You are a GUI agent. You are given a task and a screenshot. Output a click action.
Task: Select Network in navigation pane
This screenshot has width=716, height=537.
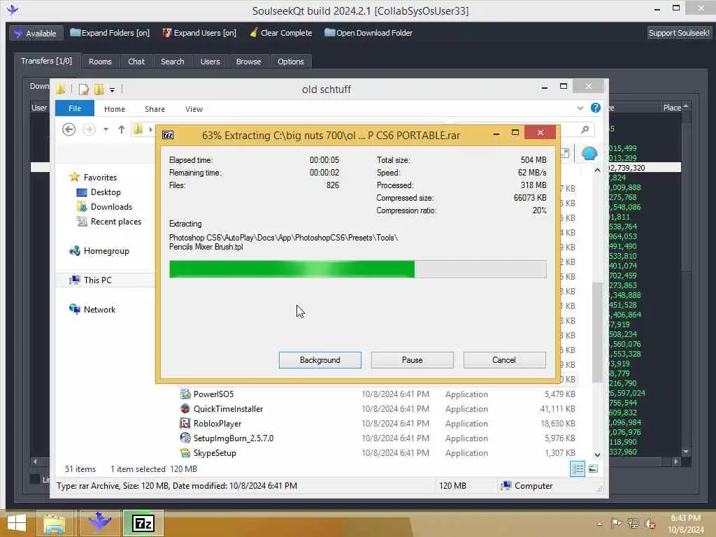click(x=99, y=309)
